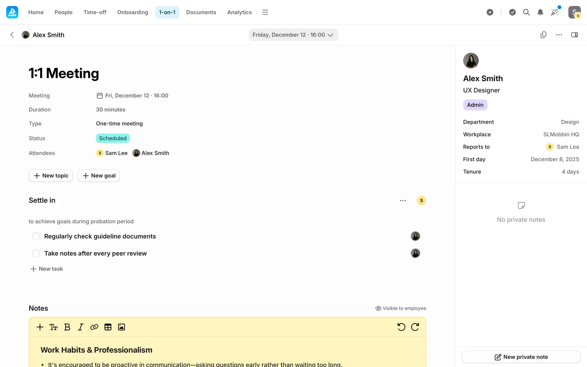Mark 'Take notes after every peer review' done

pos(36,254)
